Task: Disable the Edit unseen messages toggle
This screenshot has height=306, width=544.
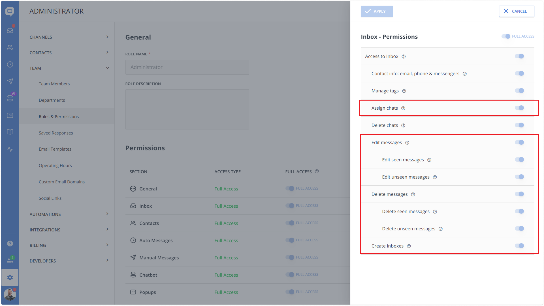Action: point(520,177)
